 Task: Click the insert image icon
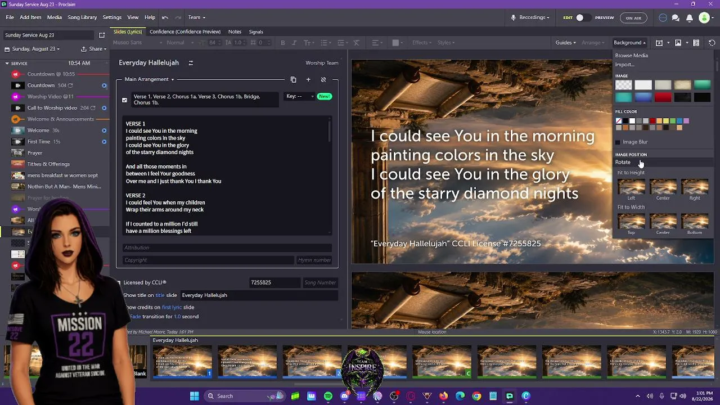click(678, 43)
